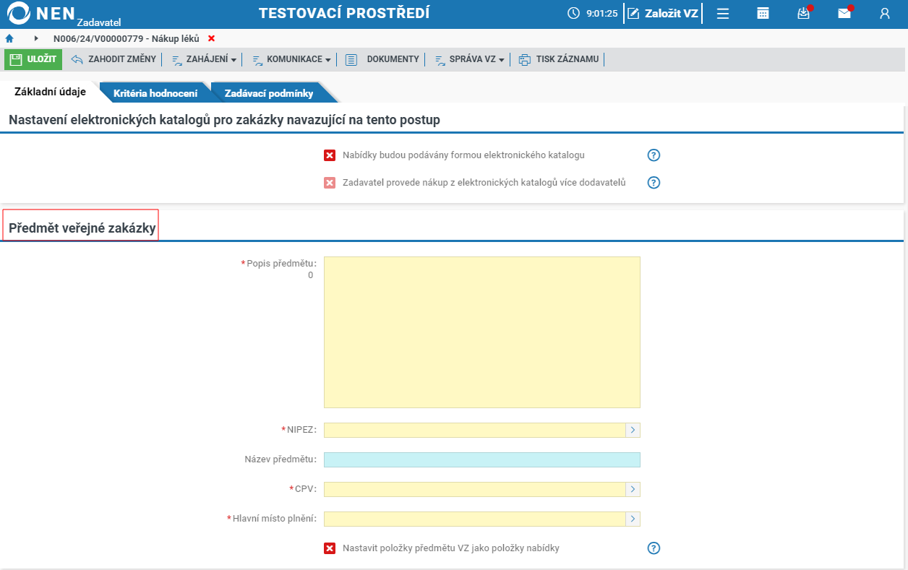Viewport: 908px width, 570px height.
Task: Click Založit VZ button
Action: [x=662, y=13]
